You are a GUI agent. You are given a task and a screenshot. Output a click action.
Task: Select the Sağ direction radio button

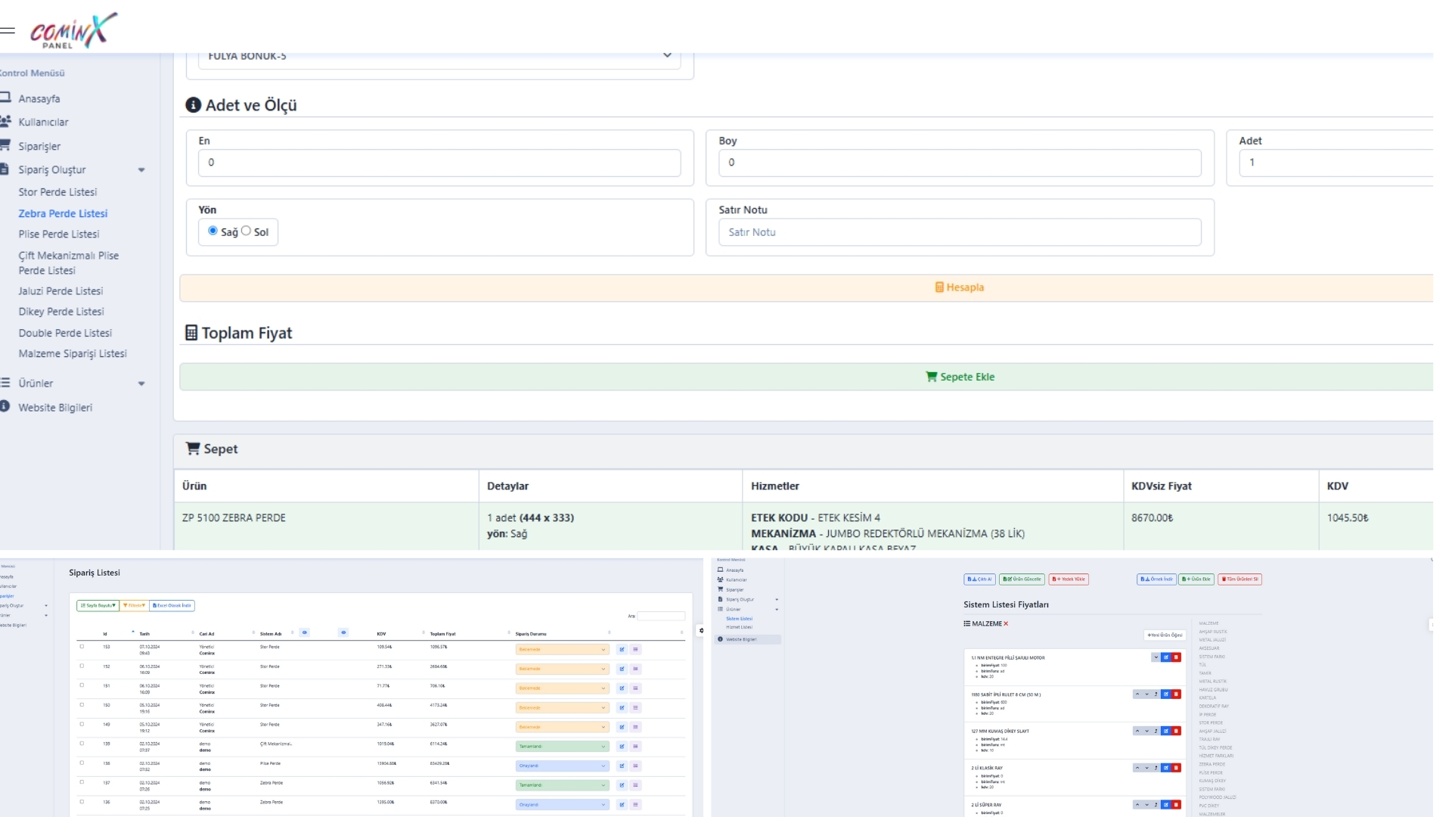pos(213,231)
